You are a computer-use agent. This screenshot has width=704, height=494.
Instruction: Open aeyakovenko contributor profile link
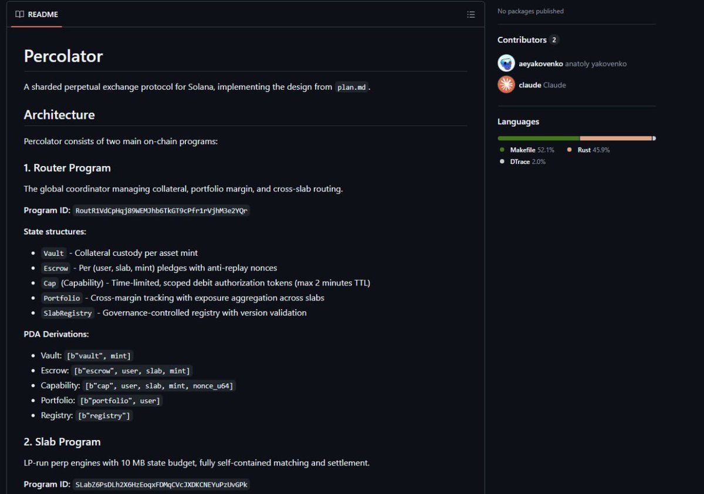coord(541,63)
